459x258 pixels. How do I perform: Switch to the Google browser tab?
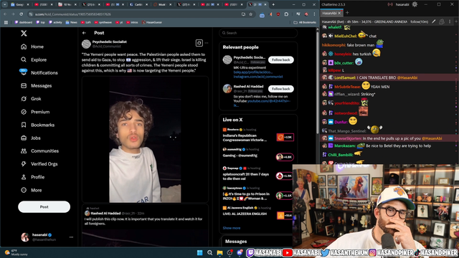point(20,4)
